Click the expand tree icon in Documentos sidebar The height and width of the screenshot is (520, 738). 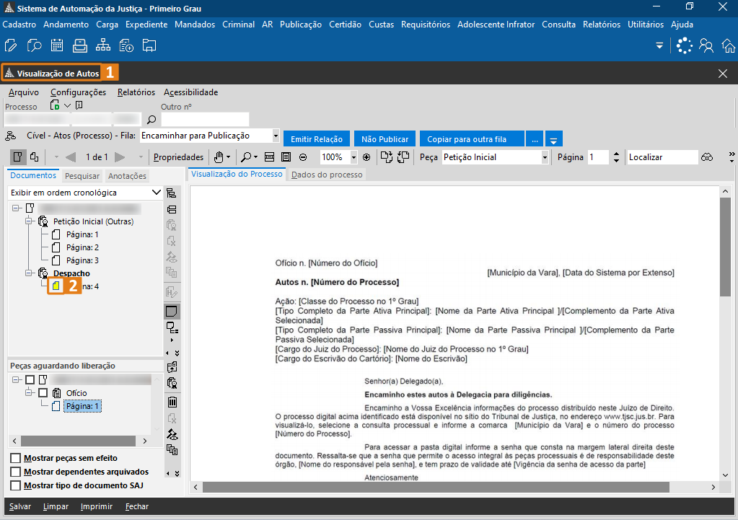click(x=171, y=193)
